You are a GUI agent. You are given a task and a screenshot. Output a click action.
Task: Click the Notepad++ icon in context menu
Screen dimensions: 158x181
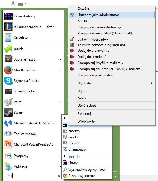pyautogui.click(x=72, y=39)
